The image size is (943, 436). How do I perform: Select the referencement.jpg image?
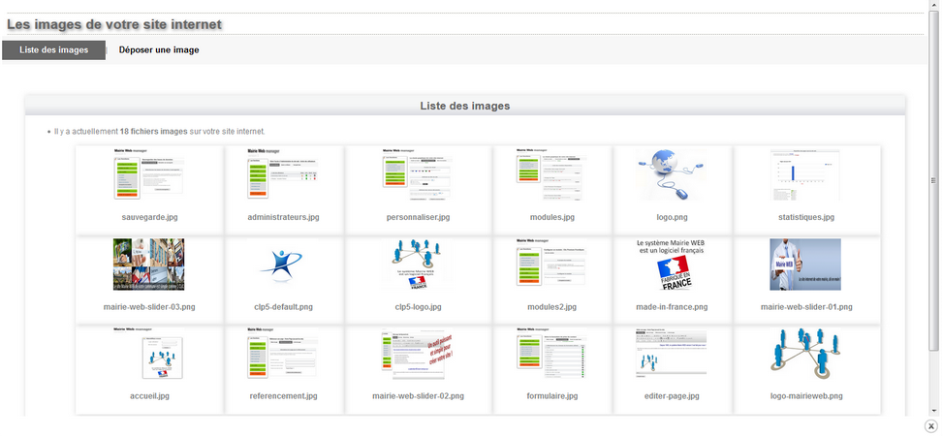click(283, 354)
